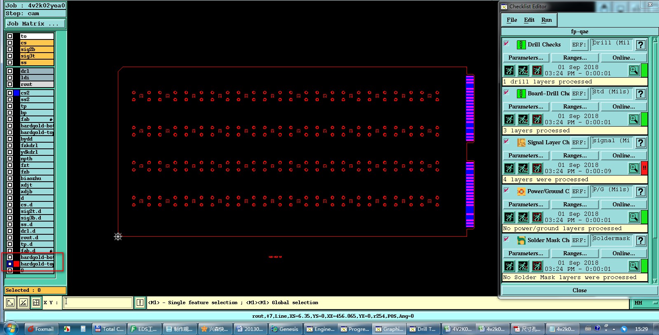
Task: Click the Checklist Editor vertical scrollbar
Action: tap(655, 160)
